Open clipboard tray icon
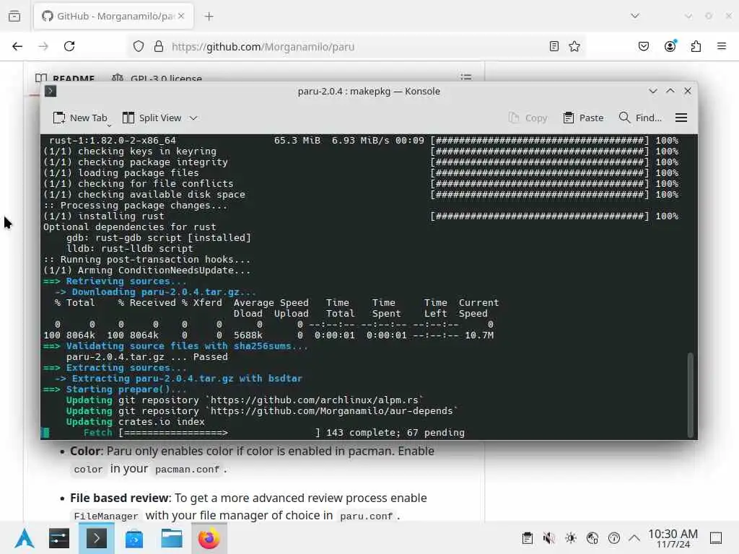 528,538
